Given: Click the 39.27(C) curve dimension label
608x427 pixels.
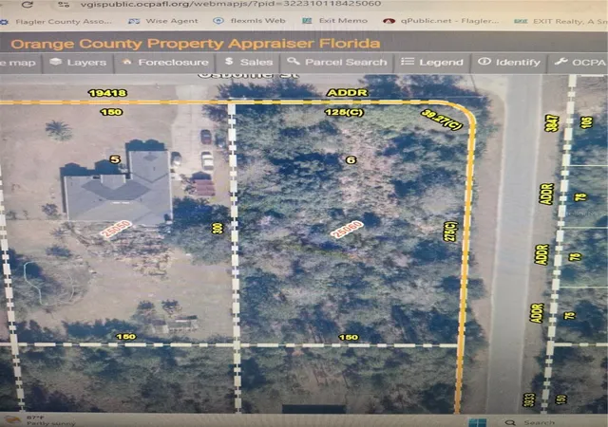Looking at the screenshot, I should pos(442,120).
